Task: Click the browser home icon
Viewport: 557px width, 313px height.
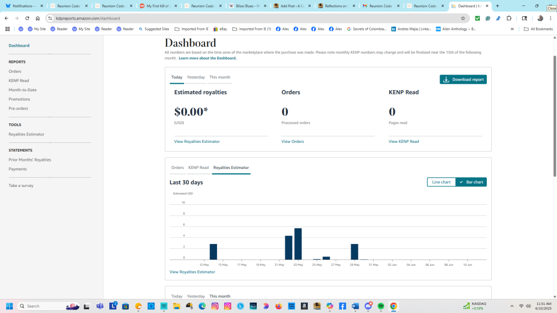Action: (38, 18)
